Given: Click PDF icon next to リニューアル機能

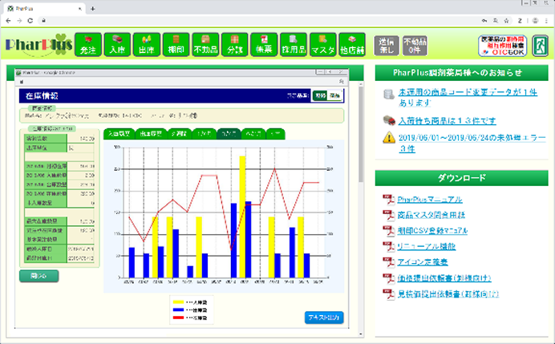Looking at the screenshot, I should [x=389, y=246].
